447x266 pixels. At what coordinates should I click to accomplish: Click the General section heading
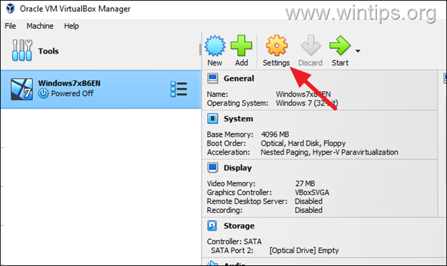point(239,79)
